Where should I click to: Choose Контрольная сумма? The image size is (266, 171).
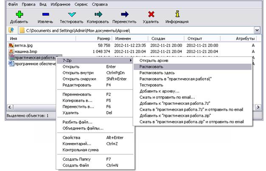[95, 150]
